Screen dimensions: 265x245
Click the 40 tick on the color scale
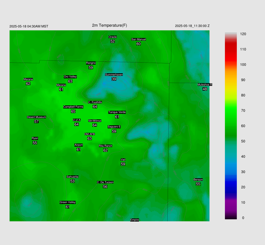click(x=243, y=157)
